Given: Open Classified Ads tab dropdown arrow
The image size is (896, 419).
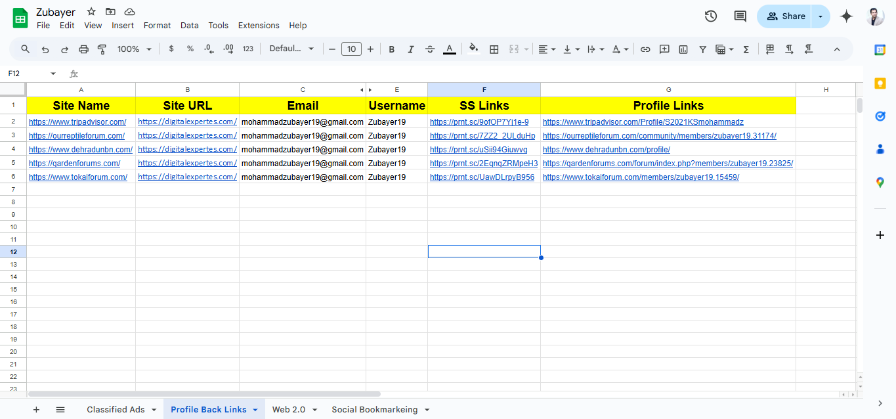Looking at the screenshot, I should coord(154,410).
